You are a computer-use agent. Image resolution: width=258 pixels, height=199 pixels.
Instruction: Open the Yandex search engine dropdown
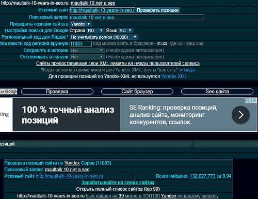pyautogui.click(x=80, y=24)
